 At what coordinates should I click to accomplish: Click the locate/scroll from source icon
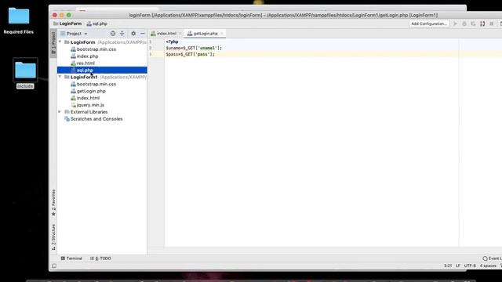113,34
